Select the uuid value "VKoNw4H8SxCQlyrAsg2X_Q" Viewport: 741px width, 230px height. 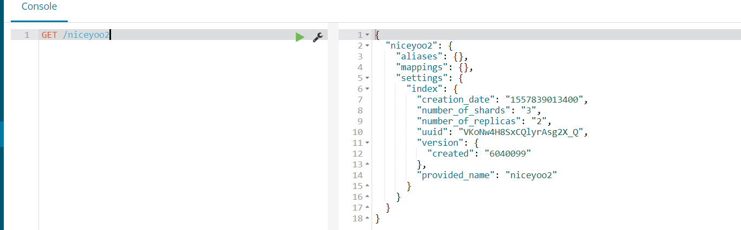point(521,132)
